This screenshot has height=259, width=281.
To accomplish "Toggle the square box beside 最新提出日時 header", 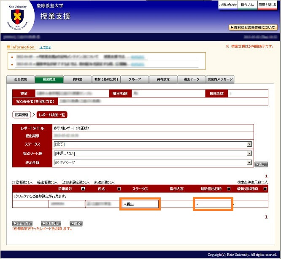I will (x=229, y=189).
